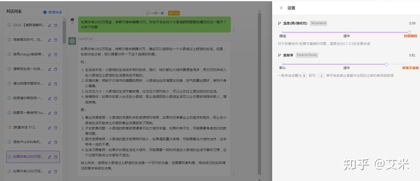Click the GPT 4.0 model badge
Viewport: 420px width, 181px height.
174,13
